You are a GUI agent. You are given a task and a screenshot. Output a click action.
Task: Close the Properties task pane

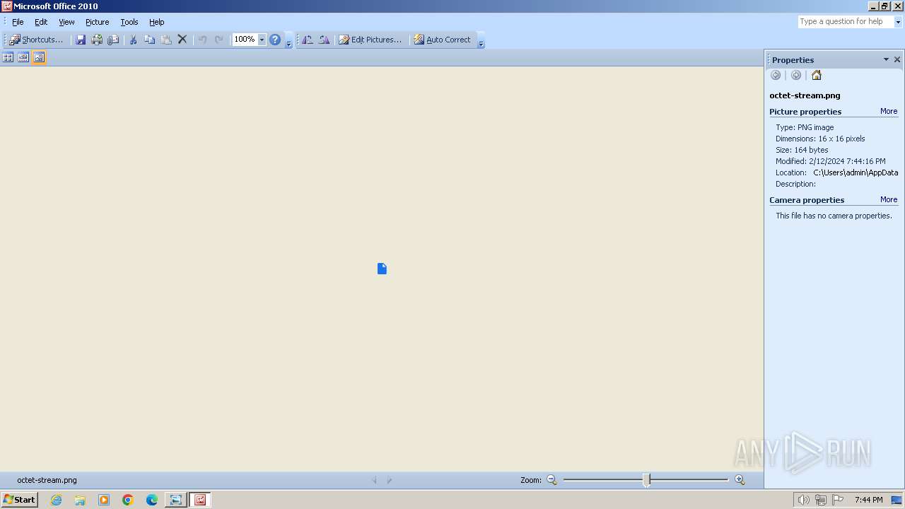click(897, 60)
